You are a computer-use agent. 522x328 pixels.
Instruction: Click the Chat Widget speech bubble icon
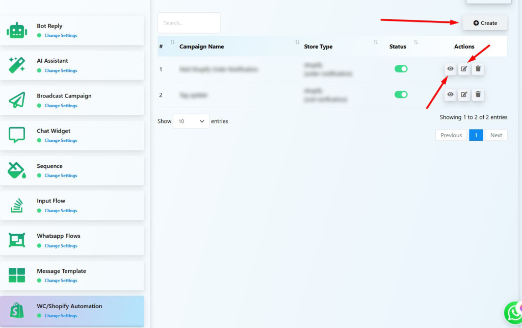point(17,135)
